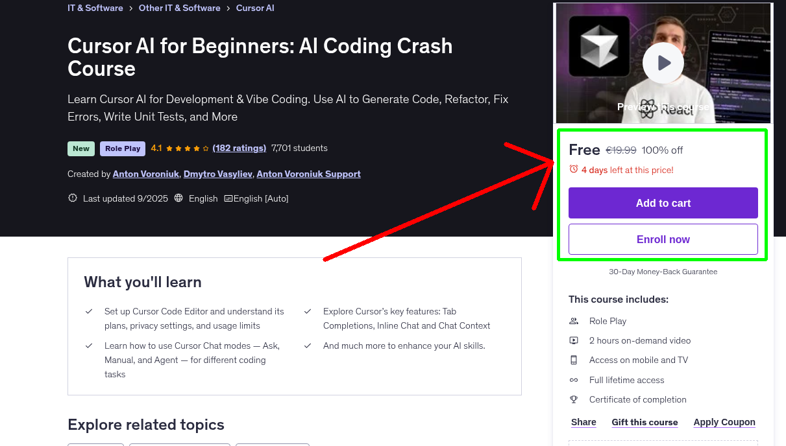Click the Free price label

tap(584, 150)
